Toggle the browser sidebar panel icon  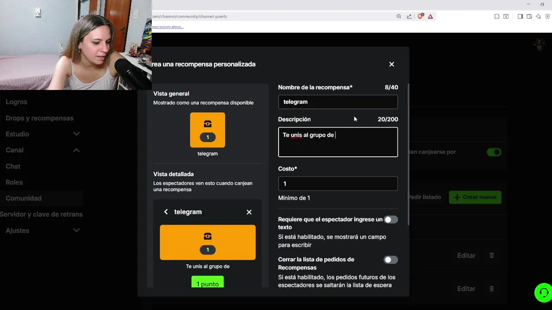520,16
